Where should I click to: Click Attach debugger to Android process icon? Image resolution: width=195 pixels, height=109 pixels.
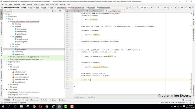[x=168, y=8]
